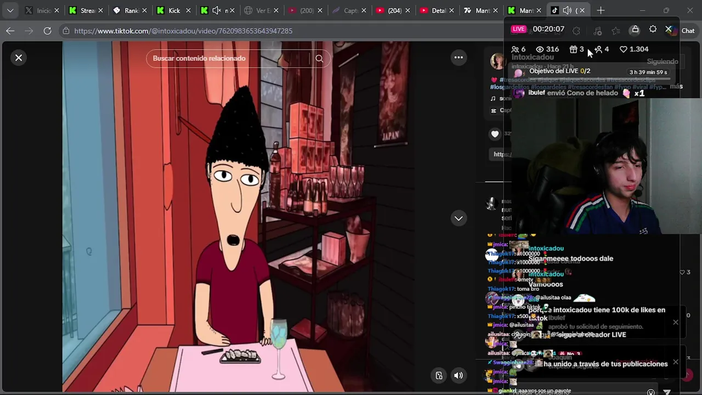The image size is (702, 395).
Task: Expand description with the 'más' link
Action: (676, 86)
